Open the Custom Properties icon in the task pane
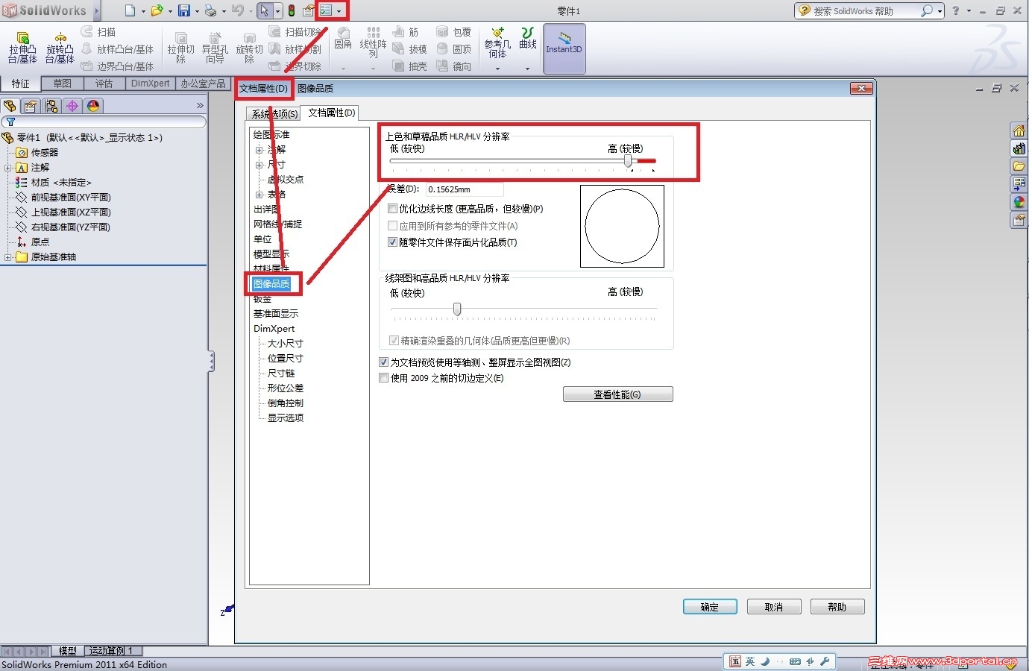Image resolution: width=1032 pixels, height=671 pixels. pos(1019,220)
